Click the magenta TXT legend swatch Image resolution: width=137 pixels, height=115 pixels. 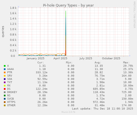pyautogui.click(x=5, y=82)
